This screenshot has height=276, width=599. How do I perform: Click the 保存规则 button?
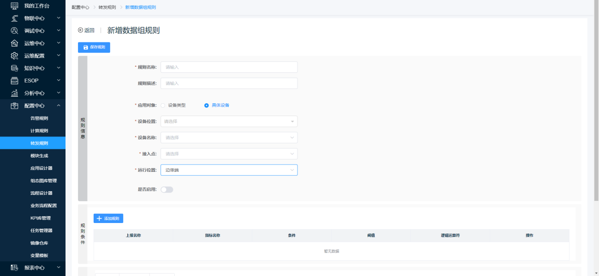tap(94, 47)
